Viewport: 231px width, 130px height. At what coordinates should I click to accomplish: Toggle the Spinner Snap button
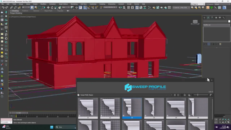coord(97,8)
